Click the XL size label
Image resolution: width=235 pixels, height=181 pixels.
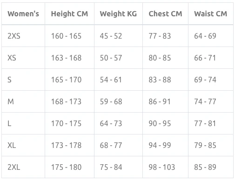pyautogui.click(x=12, y=145)
